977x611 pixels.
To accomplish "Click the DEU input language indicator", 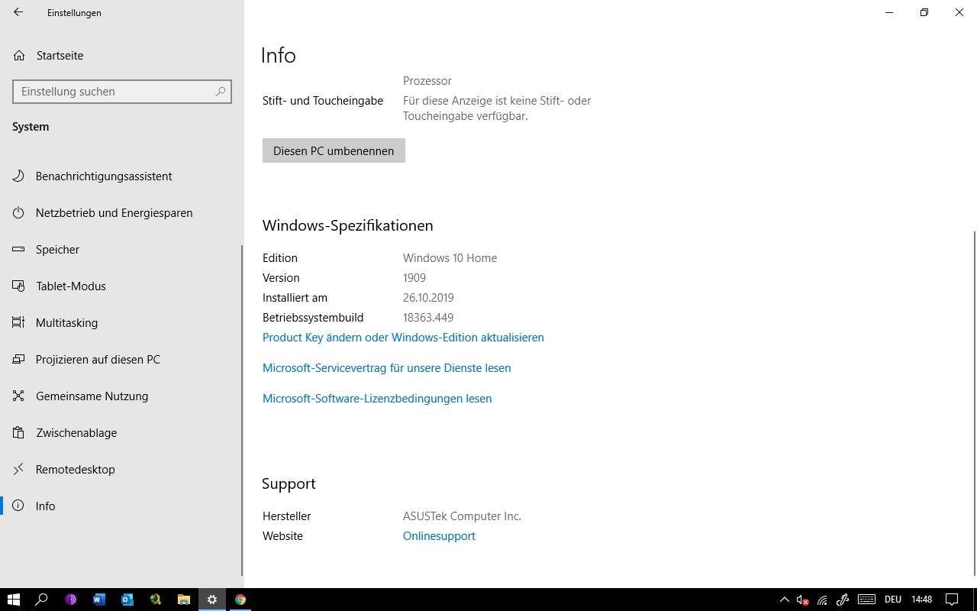I will (x=893, y=600).
